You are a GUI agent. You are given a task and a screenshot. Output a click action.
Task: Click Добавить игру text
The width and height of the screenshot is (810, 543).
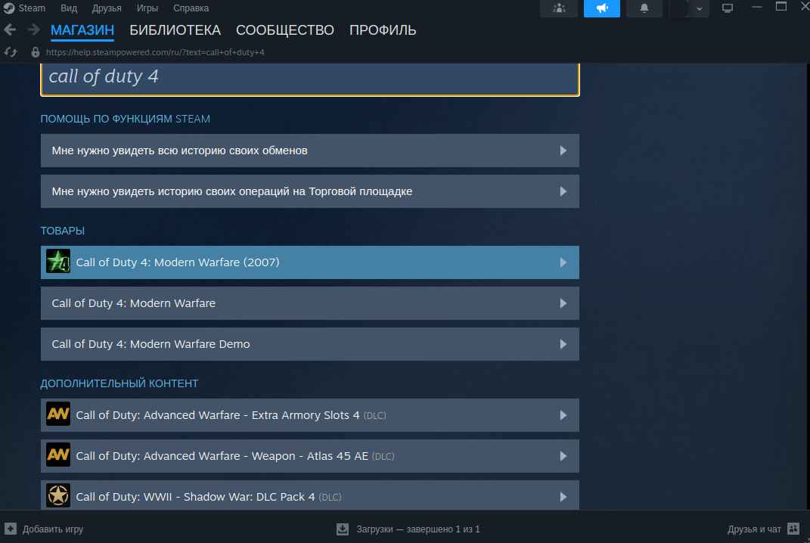[x=53, y=529]
